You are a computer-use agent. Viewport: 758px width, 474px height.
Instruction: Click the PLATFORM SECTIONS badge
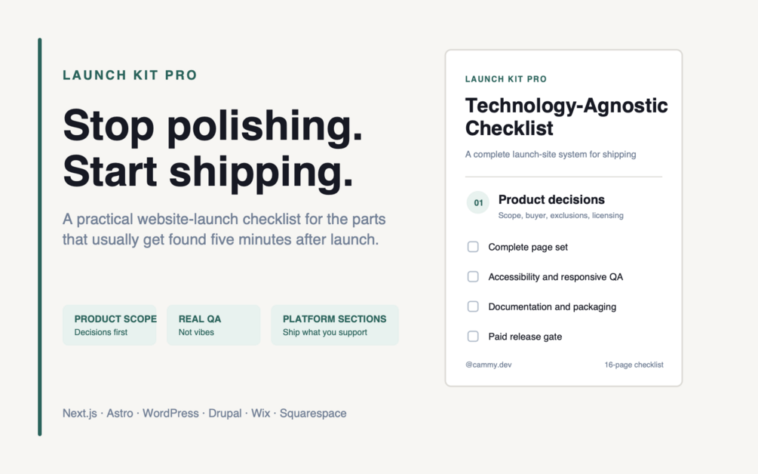coord(335,325)
